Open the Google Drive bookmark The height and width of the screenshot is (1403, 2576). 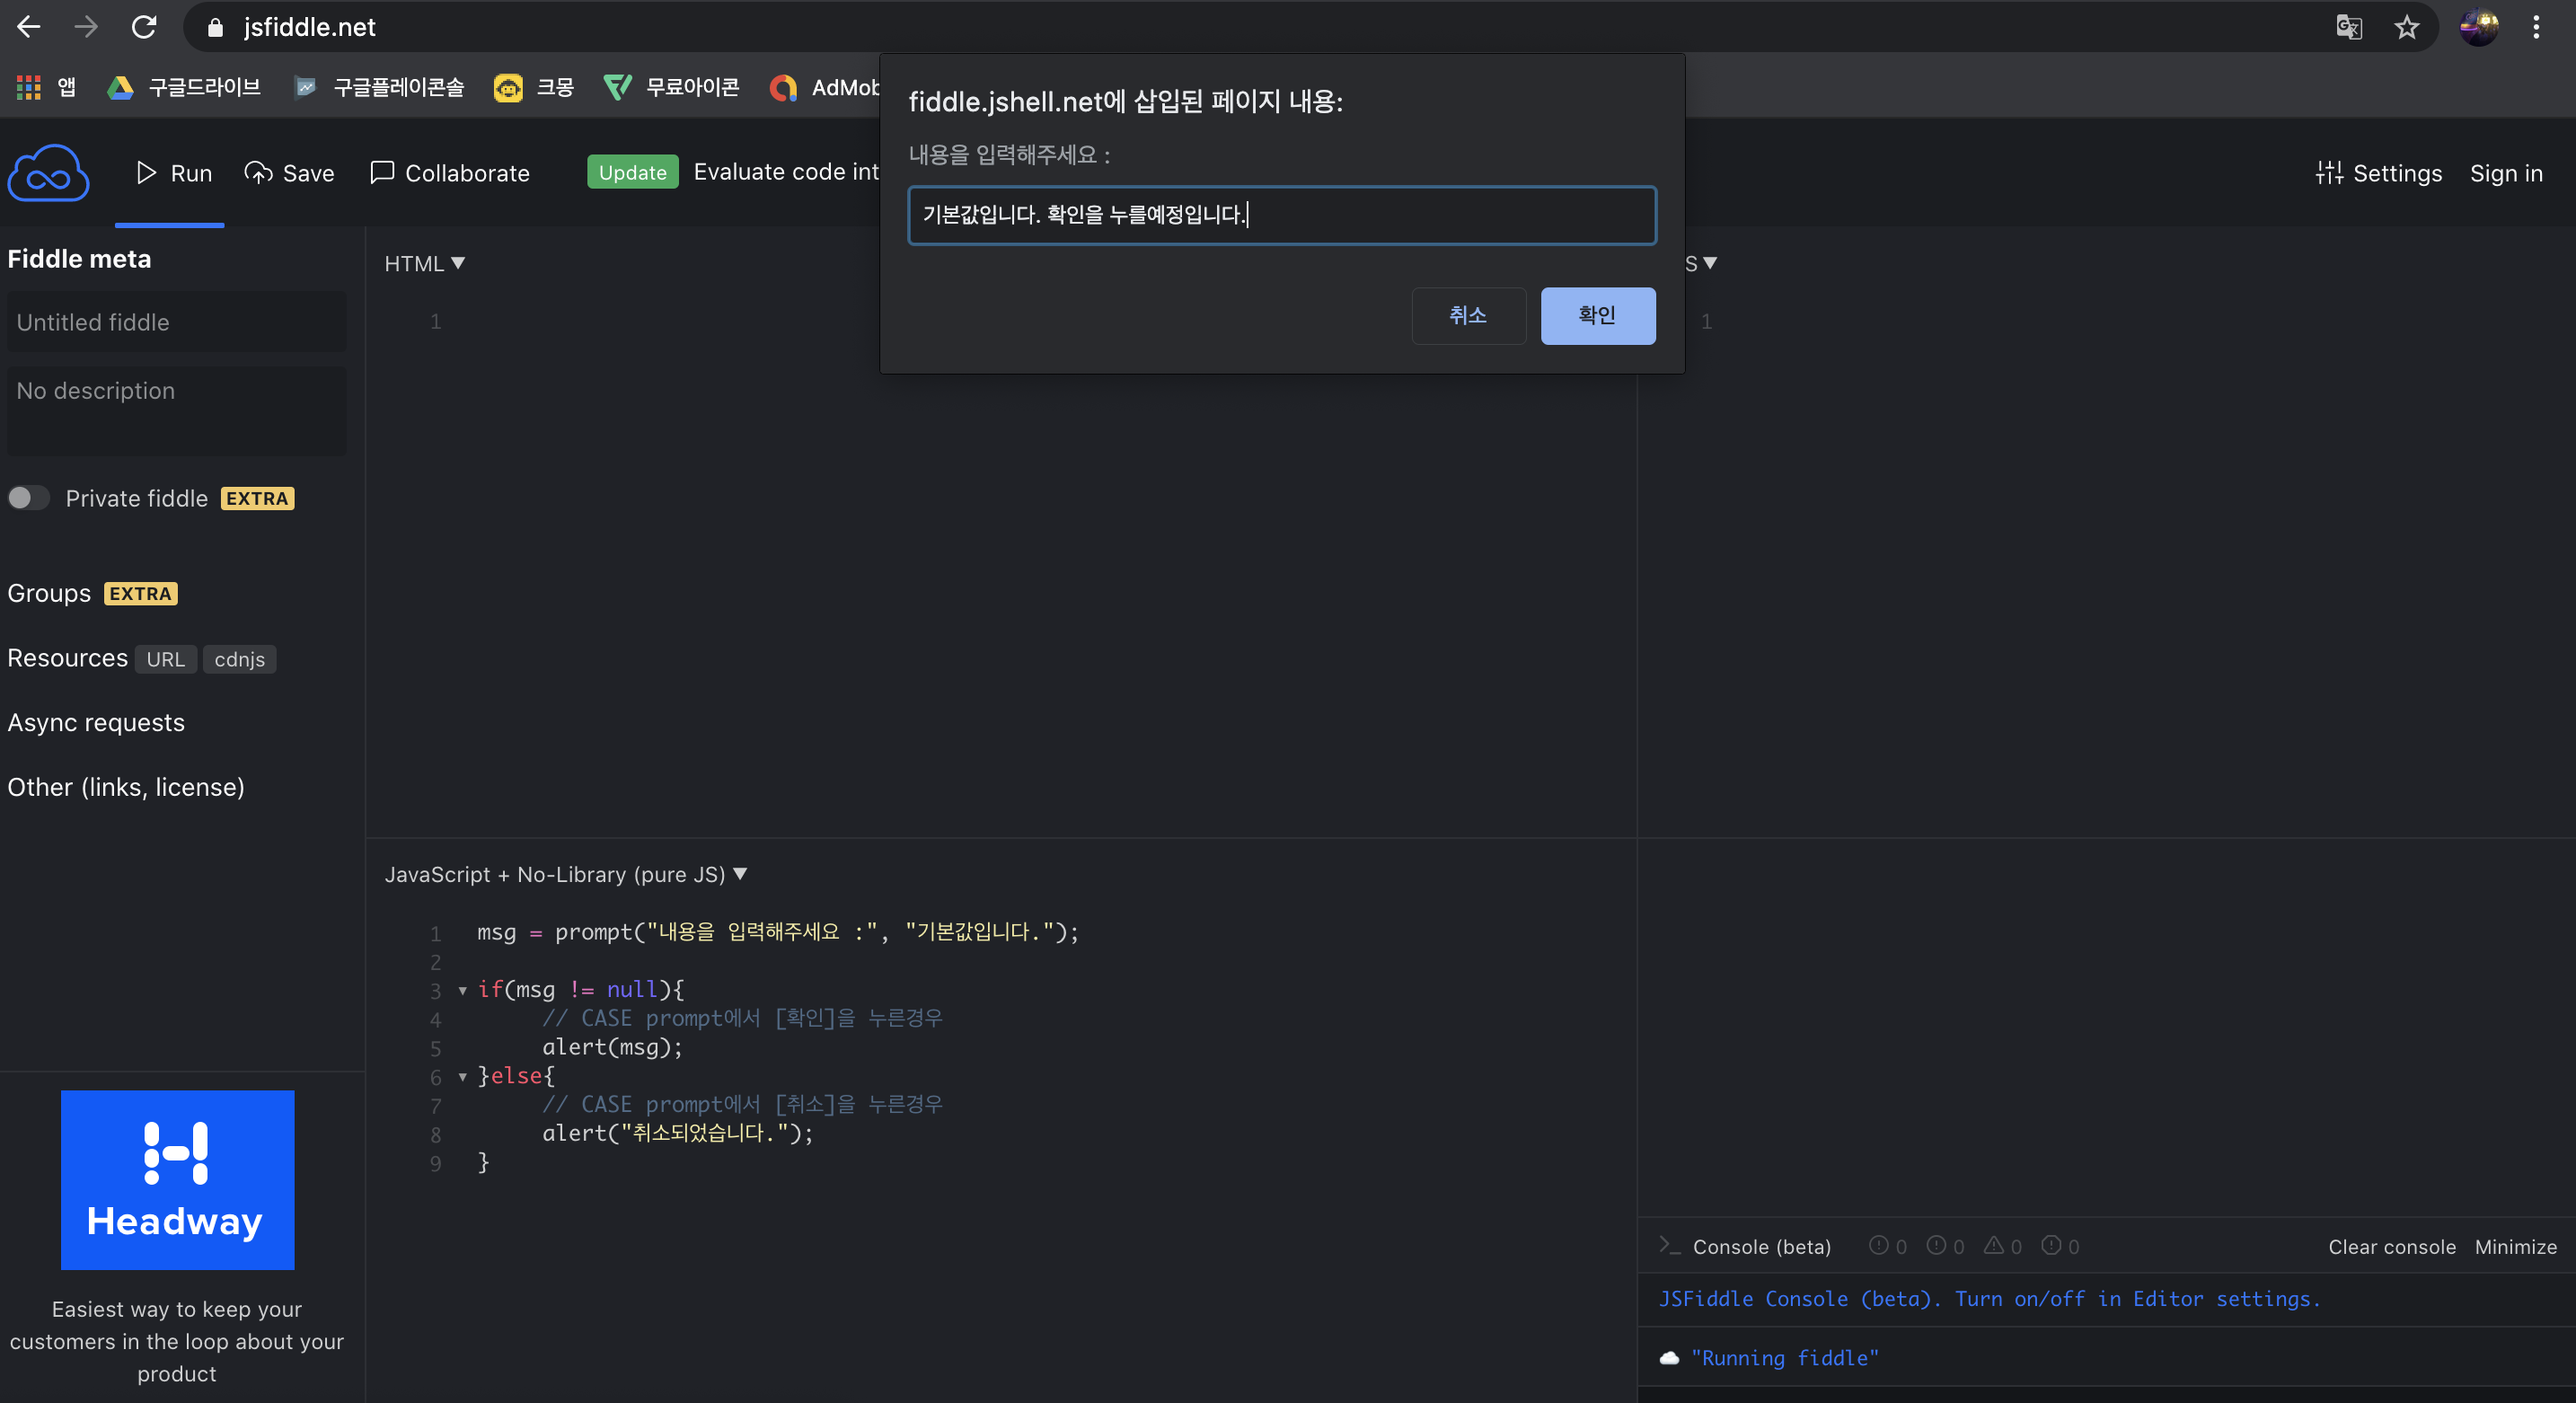coord(184,88)
